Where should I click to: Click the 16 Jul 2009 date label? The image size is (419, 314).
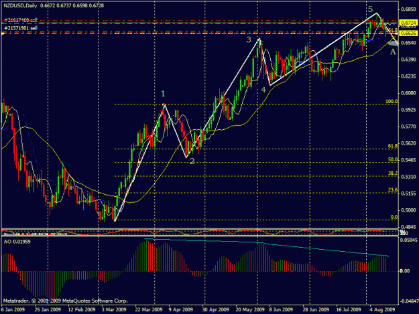click(x=349, y=310)
